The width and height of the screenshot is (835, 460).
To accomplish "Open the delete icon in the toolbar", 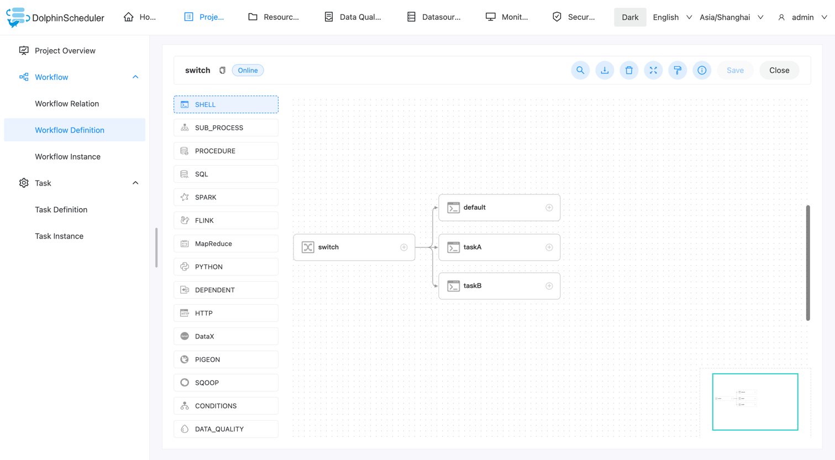I will [629, 70].
